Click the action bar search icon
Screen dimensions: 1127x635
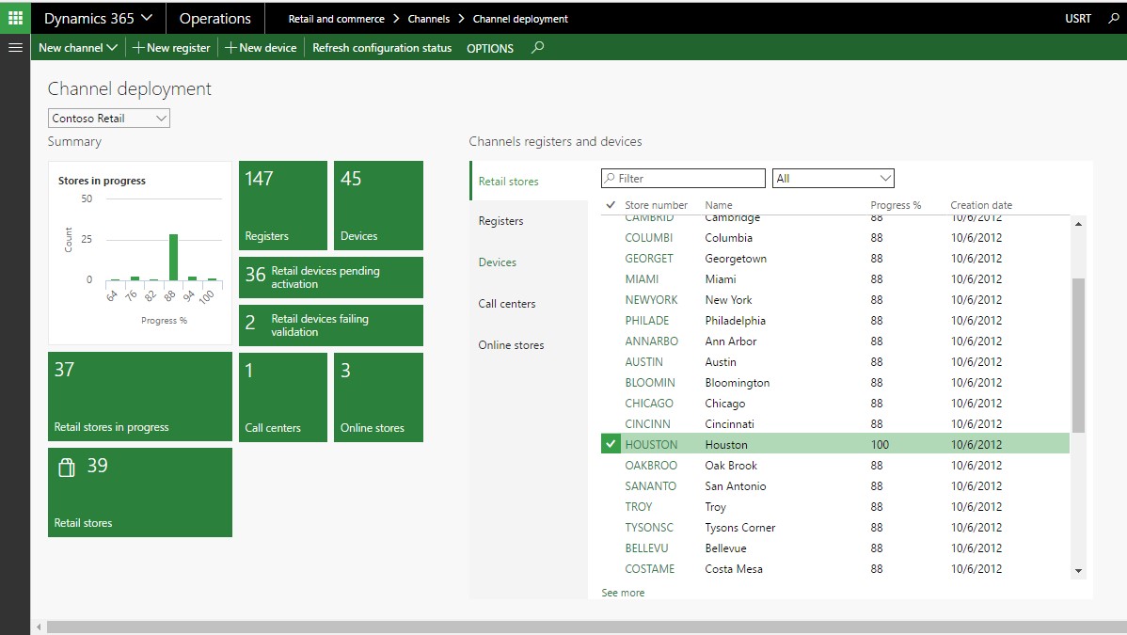(537, 47)
